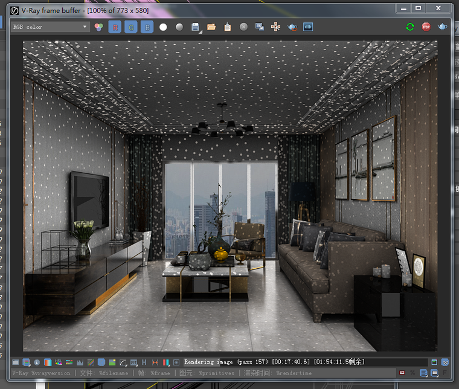The width and height of the screenshot is (459, 389).
Task: Stop rendering with the red STOP button
Action: pyautogui.click(x=426, y=27)
